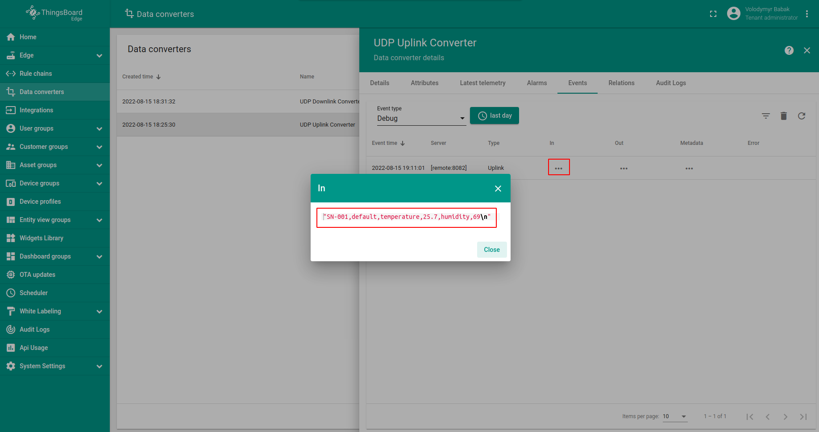819x432 pixels.
Task: Select the UDP Uplink Converter row
Action: (x=238, y=125)
